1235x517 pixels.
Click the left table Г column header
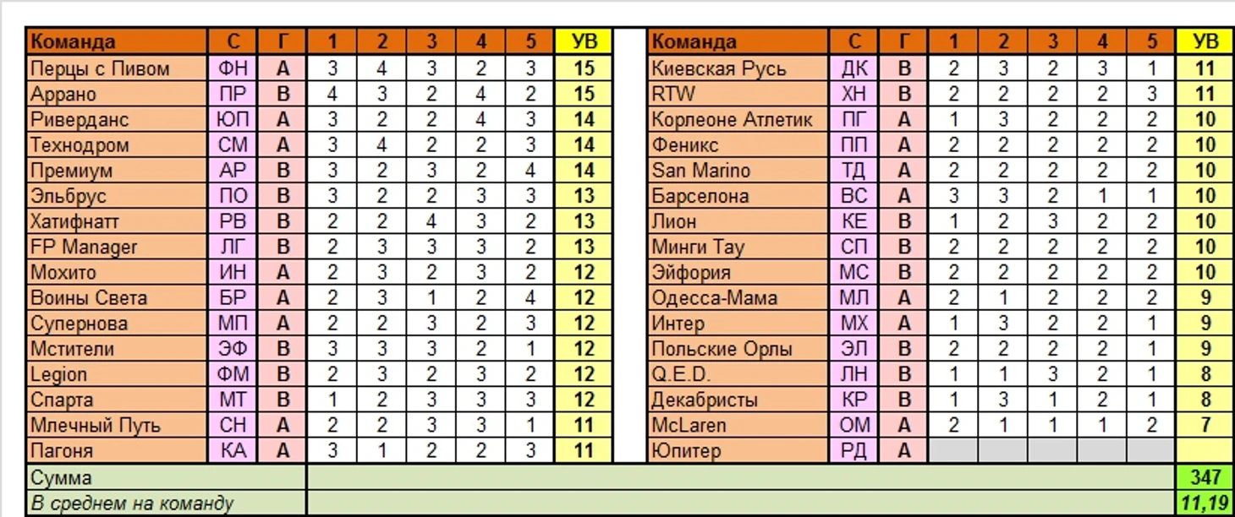[x=283, y=41]
